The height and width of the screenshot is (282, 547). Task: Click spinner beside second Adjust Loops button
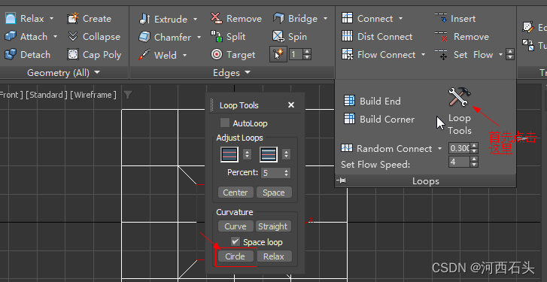point(286,154)
